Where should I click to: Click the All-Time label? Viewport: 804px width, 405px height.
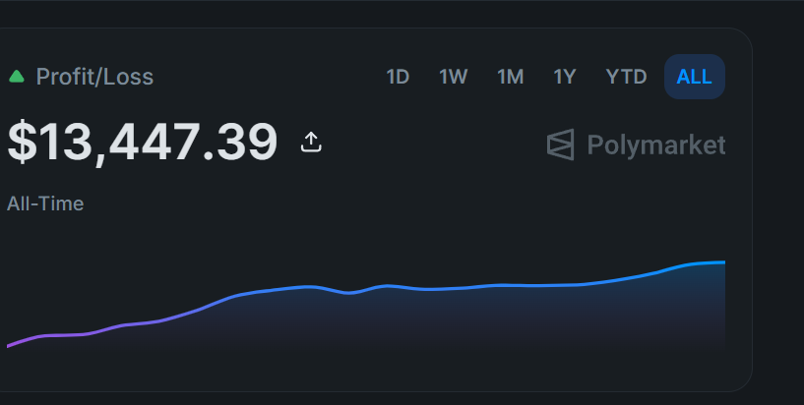(45, 203)
